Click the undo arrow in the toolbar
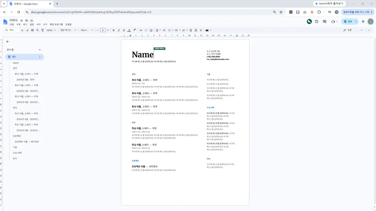 pyautogui.click(x=22, y=30)
